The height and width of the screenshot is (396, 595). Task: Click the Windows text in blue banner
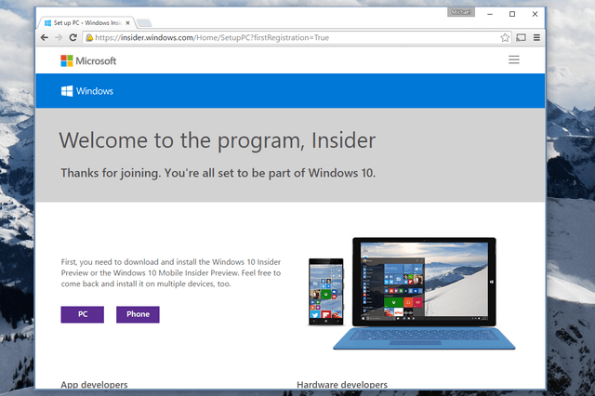pos(95,91)
